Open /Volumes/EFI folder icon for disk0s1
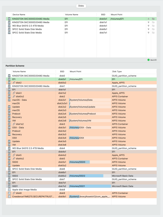Image resolution: width=163 pixels, height=217 pixels. [153, 19]
